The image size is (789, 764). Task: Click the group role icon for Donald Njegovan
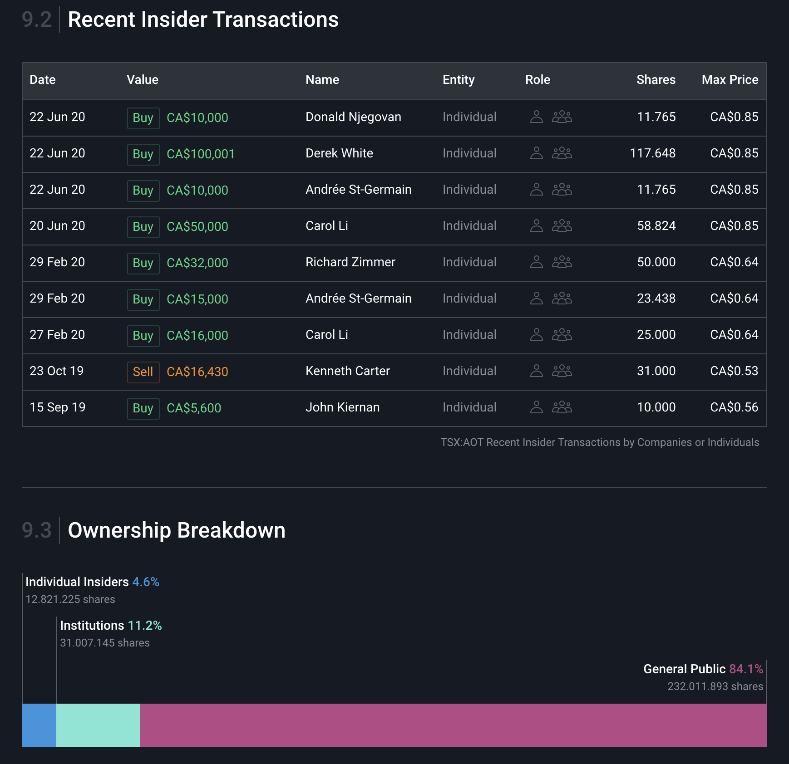562,117
